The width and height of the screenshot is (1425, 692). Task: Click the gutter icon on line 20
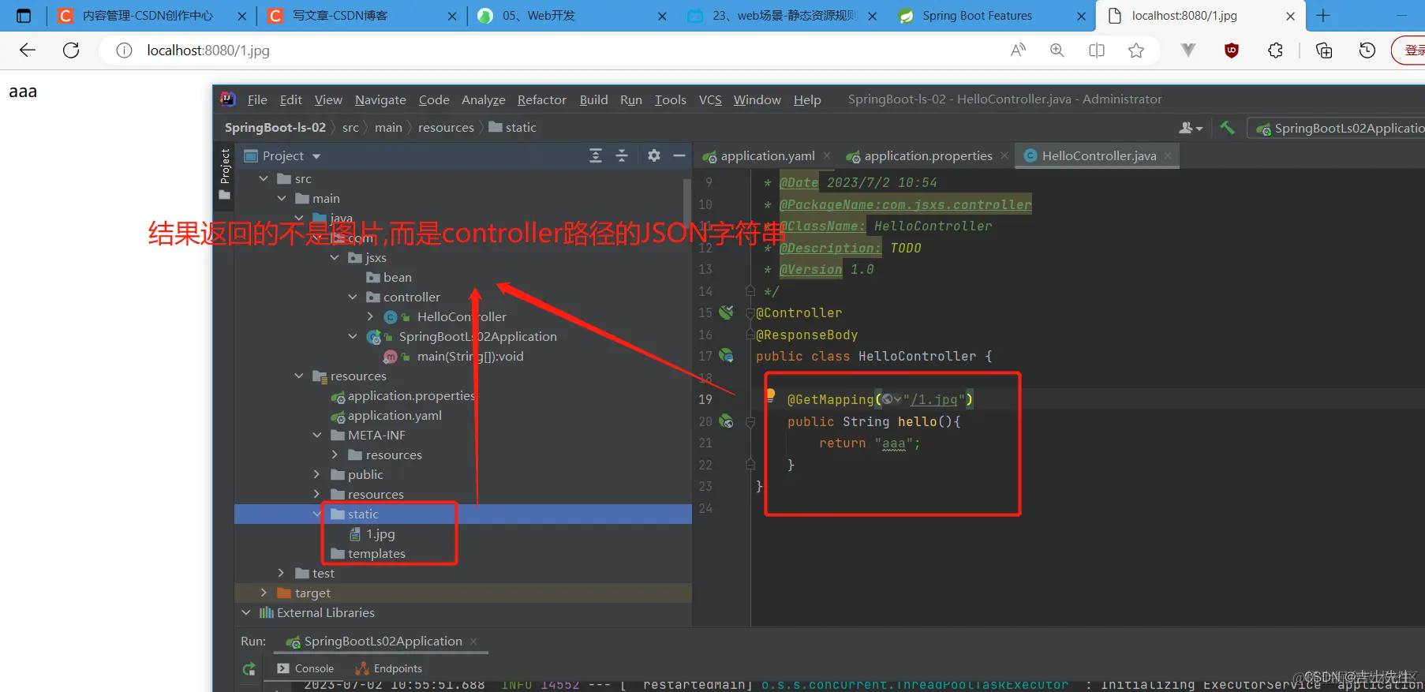pos(727,421)
